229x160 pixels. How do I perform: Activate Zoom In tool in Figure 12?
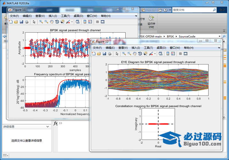click(x=124, y=54)
